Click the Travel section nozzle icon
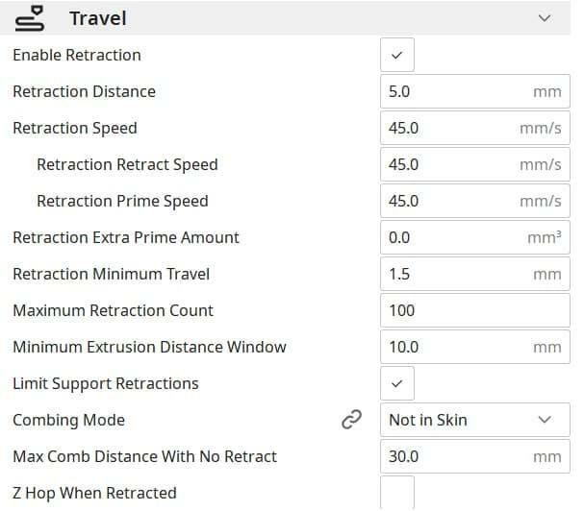The height and width of the screenshot is (511, 584). [30, 18]
